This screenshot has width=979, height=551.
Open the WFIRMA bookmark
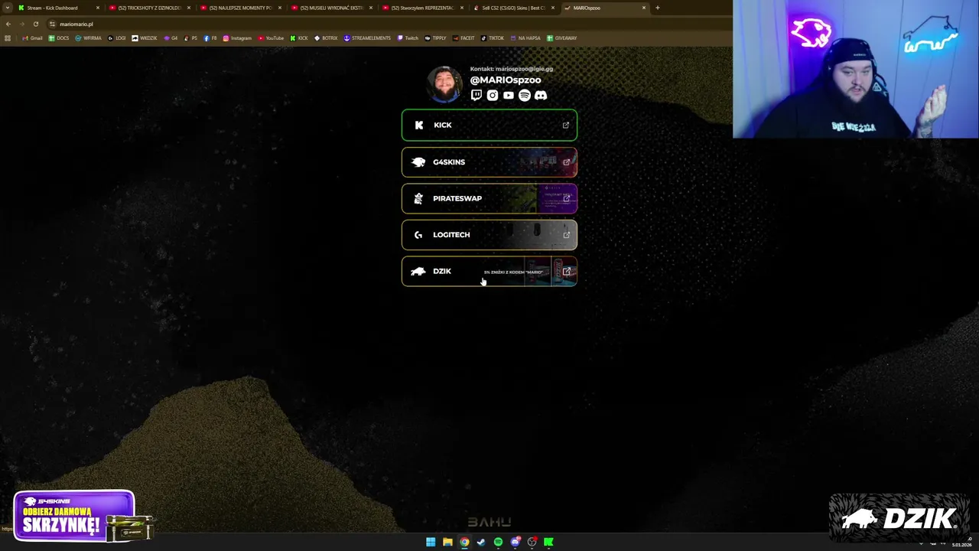88,37
